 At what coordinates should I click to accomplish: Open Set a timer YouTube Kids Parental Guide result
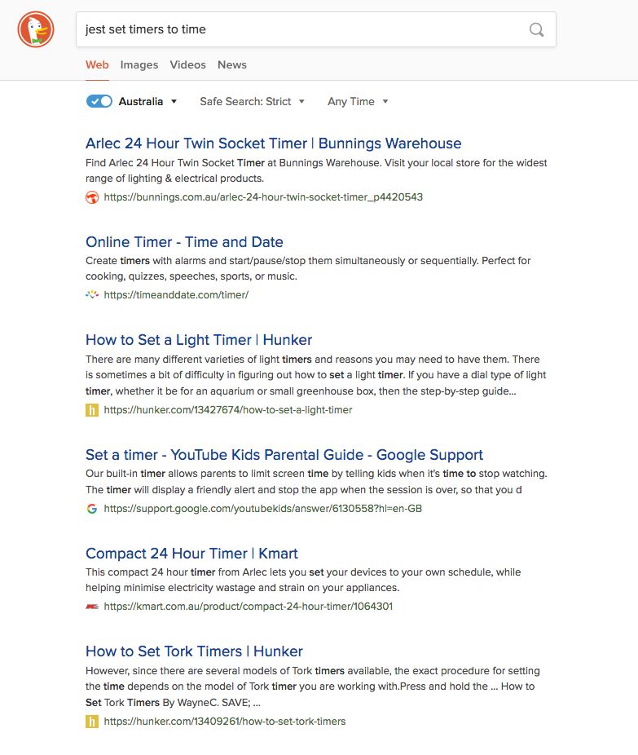point(284,454)
